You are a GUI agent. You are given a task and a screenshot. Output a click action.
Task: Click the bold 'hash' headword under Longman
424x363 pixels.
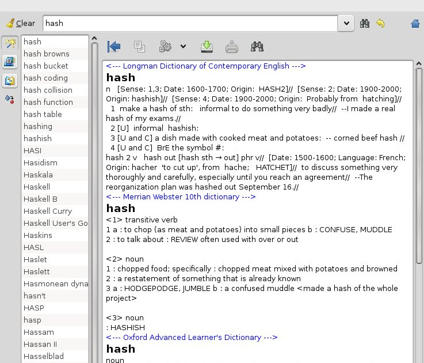tap(121, 78)
